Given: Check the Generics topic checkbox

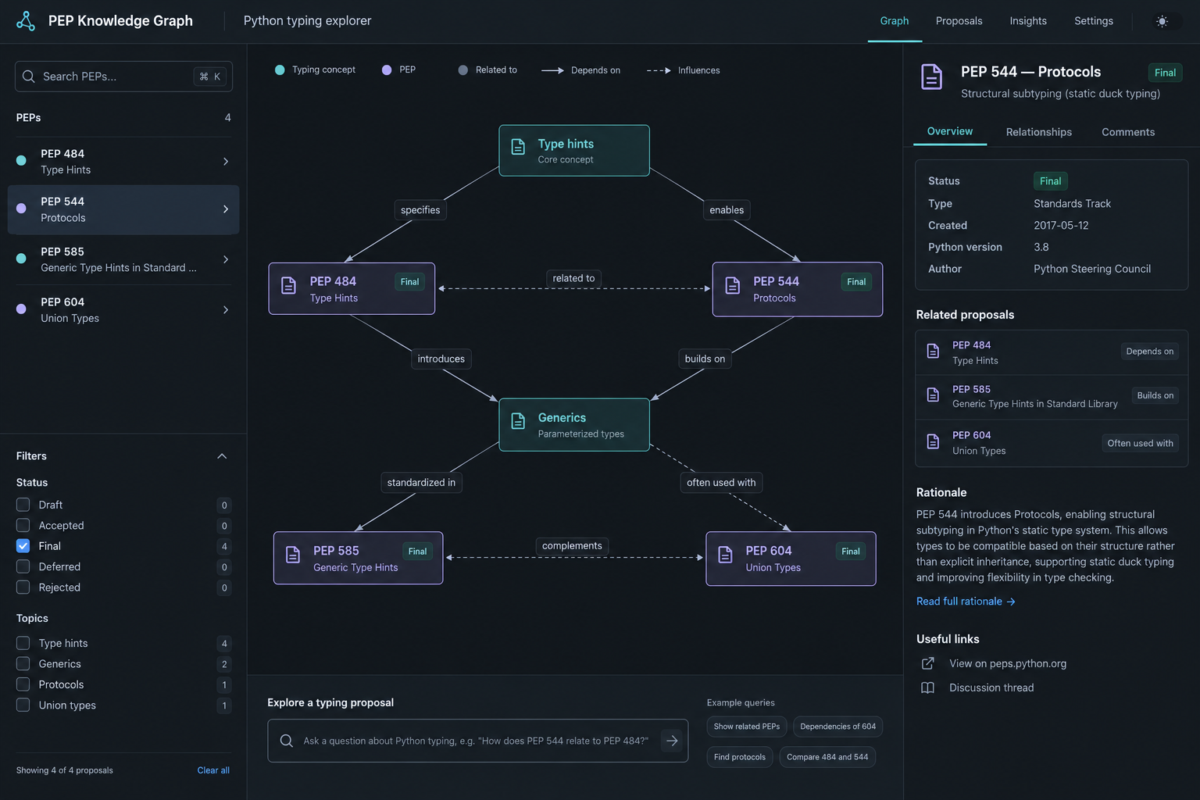Looking at the screenshot, I should (x=23, y=663).
